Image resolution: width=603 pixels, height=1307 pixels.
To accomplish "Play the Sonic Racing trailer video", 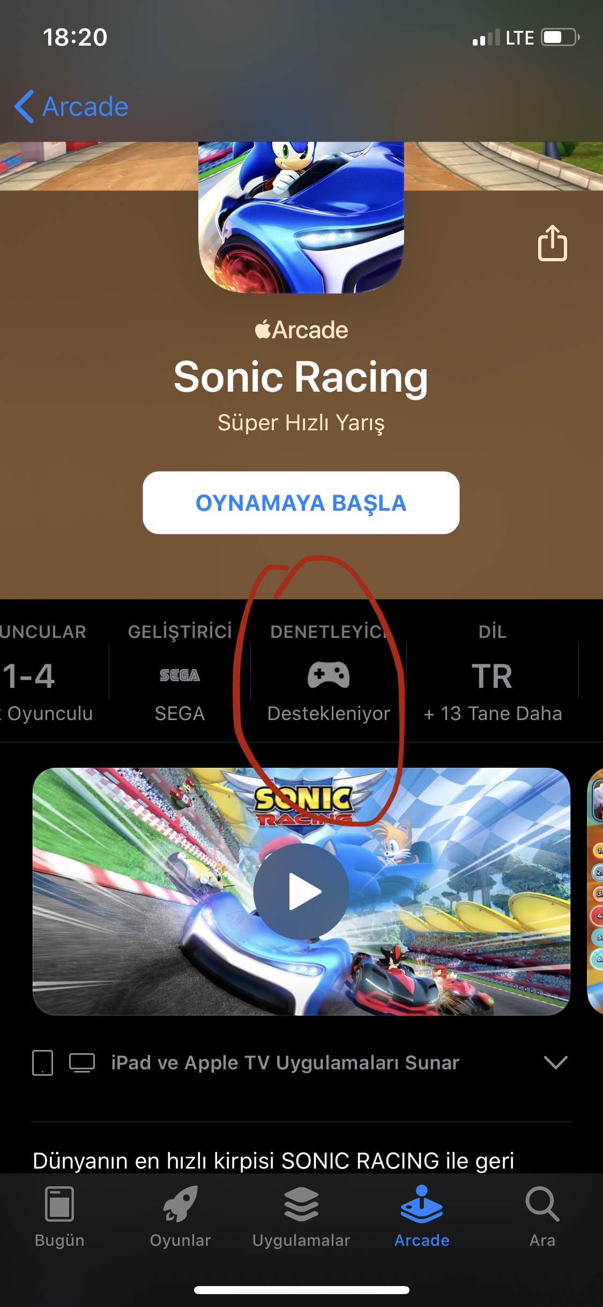I will 301,891.
